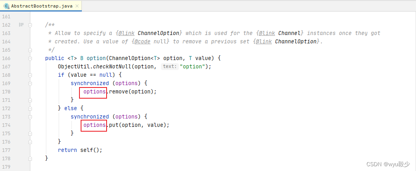This screenshot has width=416, height=171.
Task: Fold the synchronized block at line 173
Action: (30, 117)
